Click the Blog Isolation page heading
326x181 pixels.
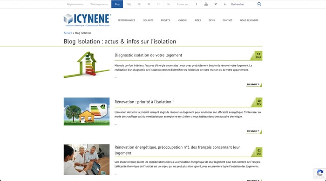click(120, 42)
